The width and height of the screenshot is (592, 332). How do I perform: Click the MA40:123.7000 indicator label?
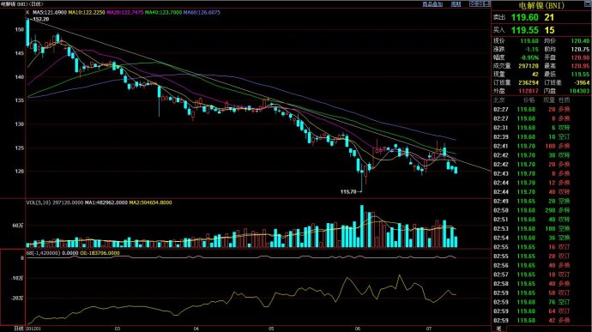tap(164, 13)
